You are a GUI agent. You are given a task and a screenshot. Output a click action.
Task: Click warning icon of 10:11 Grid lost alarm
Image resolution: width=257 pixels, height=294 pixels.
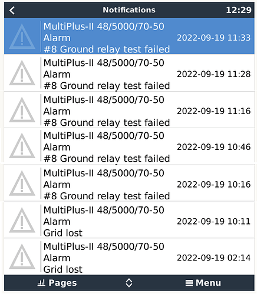click(22, 220)
